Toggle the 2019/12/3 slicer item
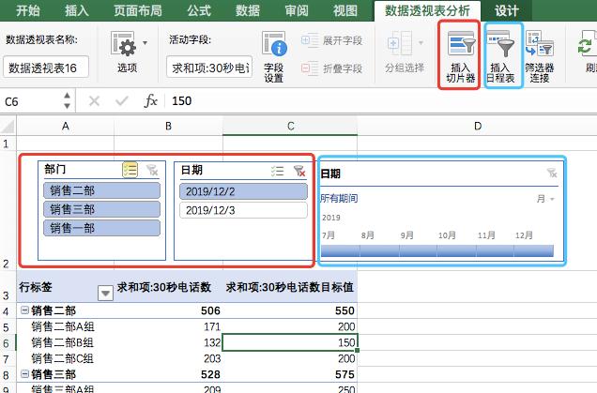The width and height of the screenshot is (597, 393). click(243, 210)
